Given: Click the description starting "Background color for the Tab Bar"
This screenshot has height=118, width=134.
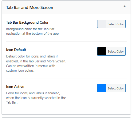Looking at the screenshot, I should (x=33, y=31).
